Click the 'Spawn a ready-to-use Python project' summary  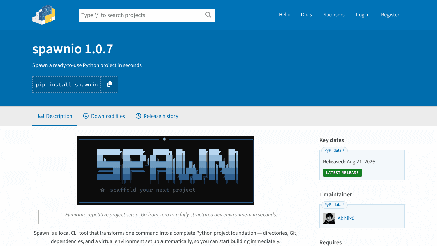[87, 65]
